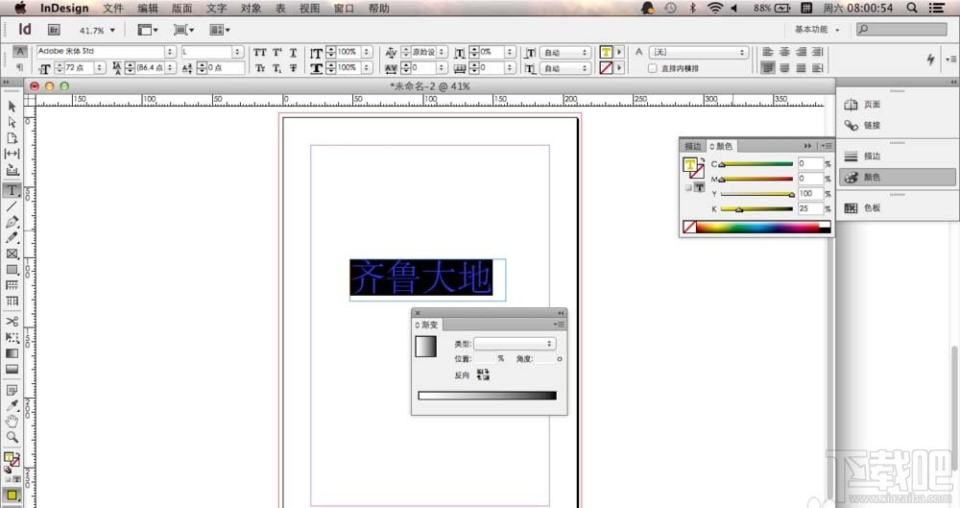The image size is (960, 508).
Task: Click the 链接 panel button
Action: coord(872,126)
